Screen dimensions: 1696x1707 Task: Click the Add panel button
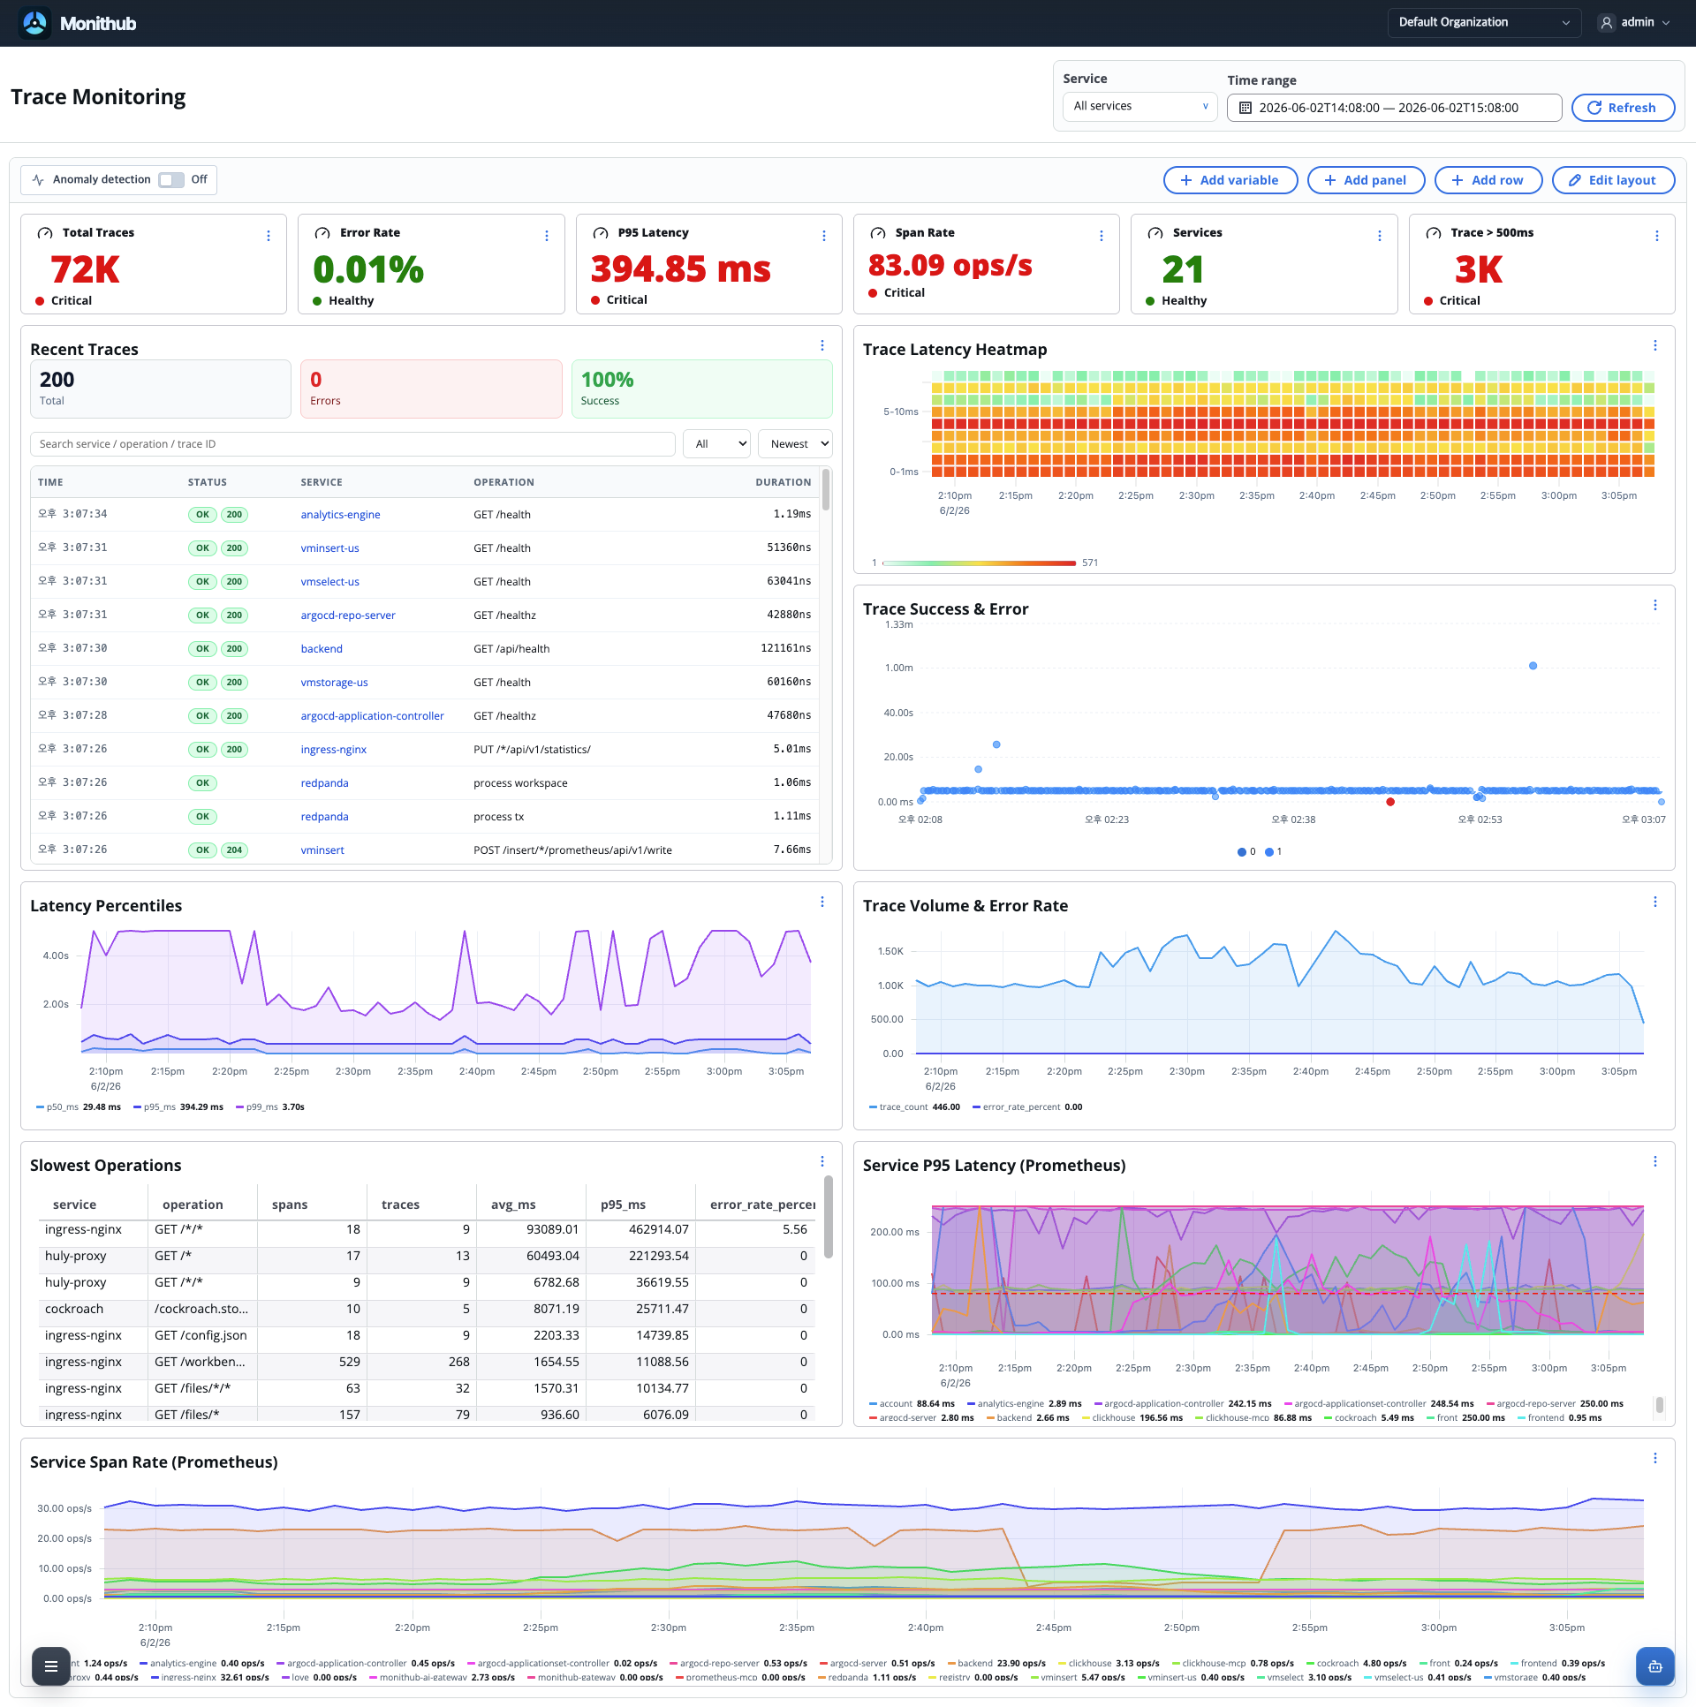pyautogui.click(x=1365, y=180)
